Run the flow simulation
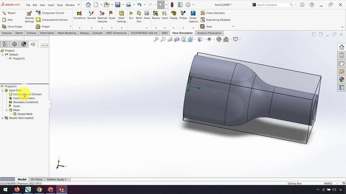The width and height of the screenshot is (346, 194). click(131, 15)
